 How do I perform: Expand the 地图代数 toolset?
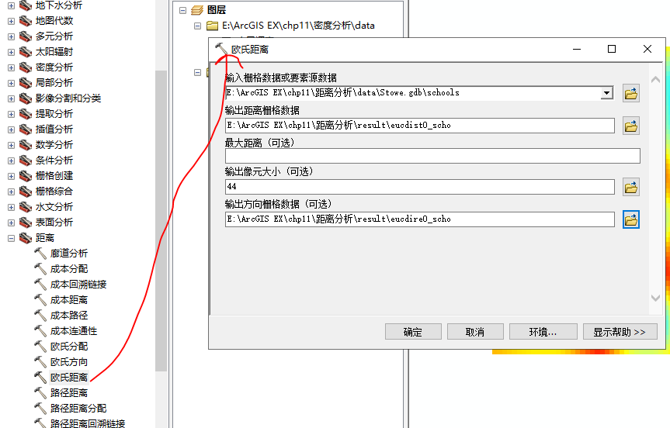pos(11,22)
